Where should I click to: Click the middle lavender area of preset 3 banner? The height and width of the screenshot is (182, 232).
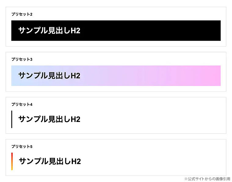click(122, 76)
